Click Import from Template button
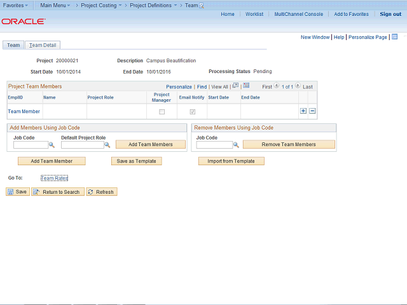 click(x=231, y=161)
